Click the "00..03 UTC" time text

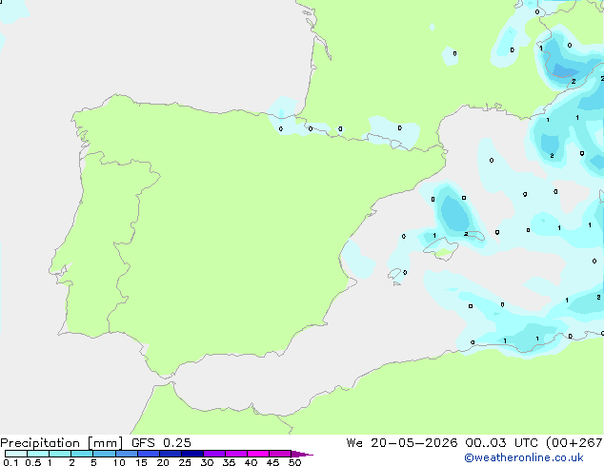click(x=501, y=443)
